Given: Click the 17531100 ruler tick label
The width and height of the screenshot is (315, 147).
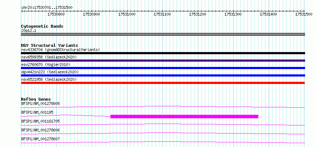Looking at the screenshot, I should 162,14.
